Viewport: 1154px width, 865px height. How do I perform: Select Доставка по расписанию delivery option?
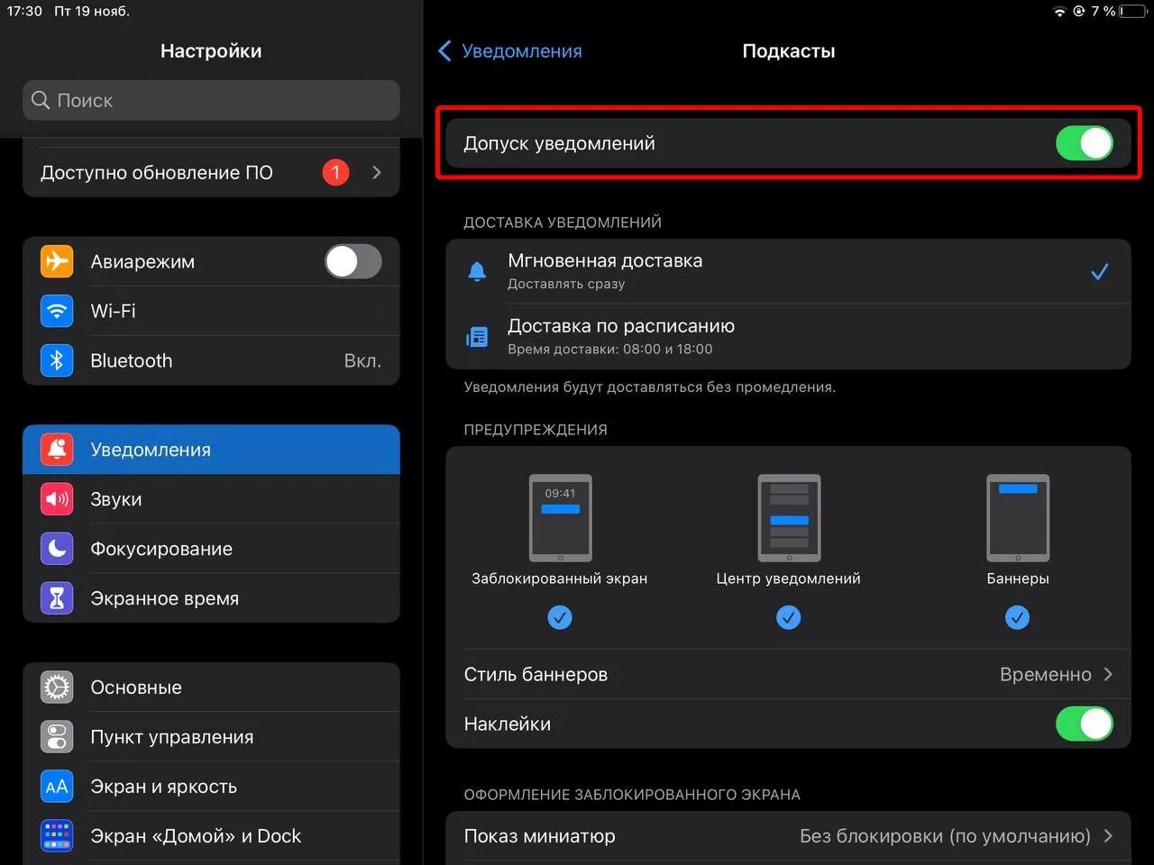[788, 337]
